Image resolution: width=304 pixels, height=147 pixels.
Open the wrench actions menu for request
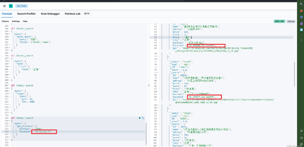click(x=143, y=118)
